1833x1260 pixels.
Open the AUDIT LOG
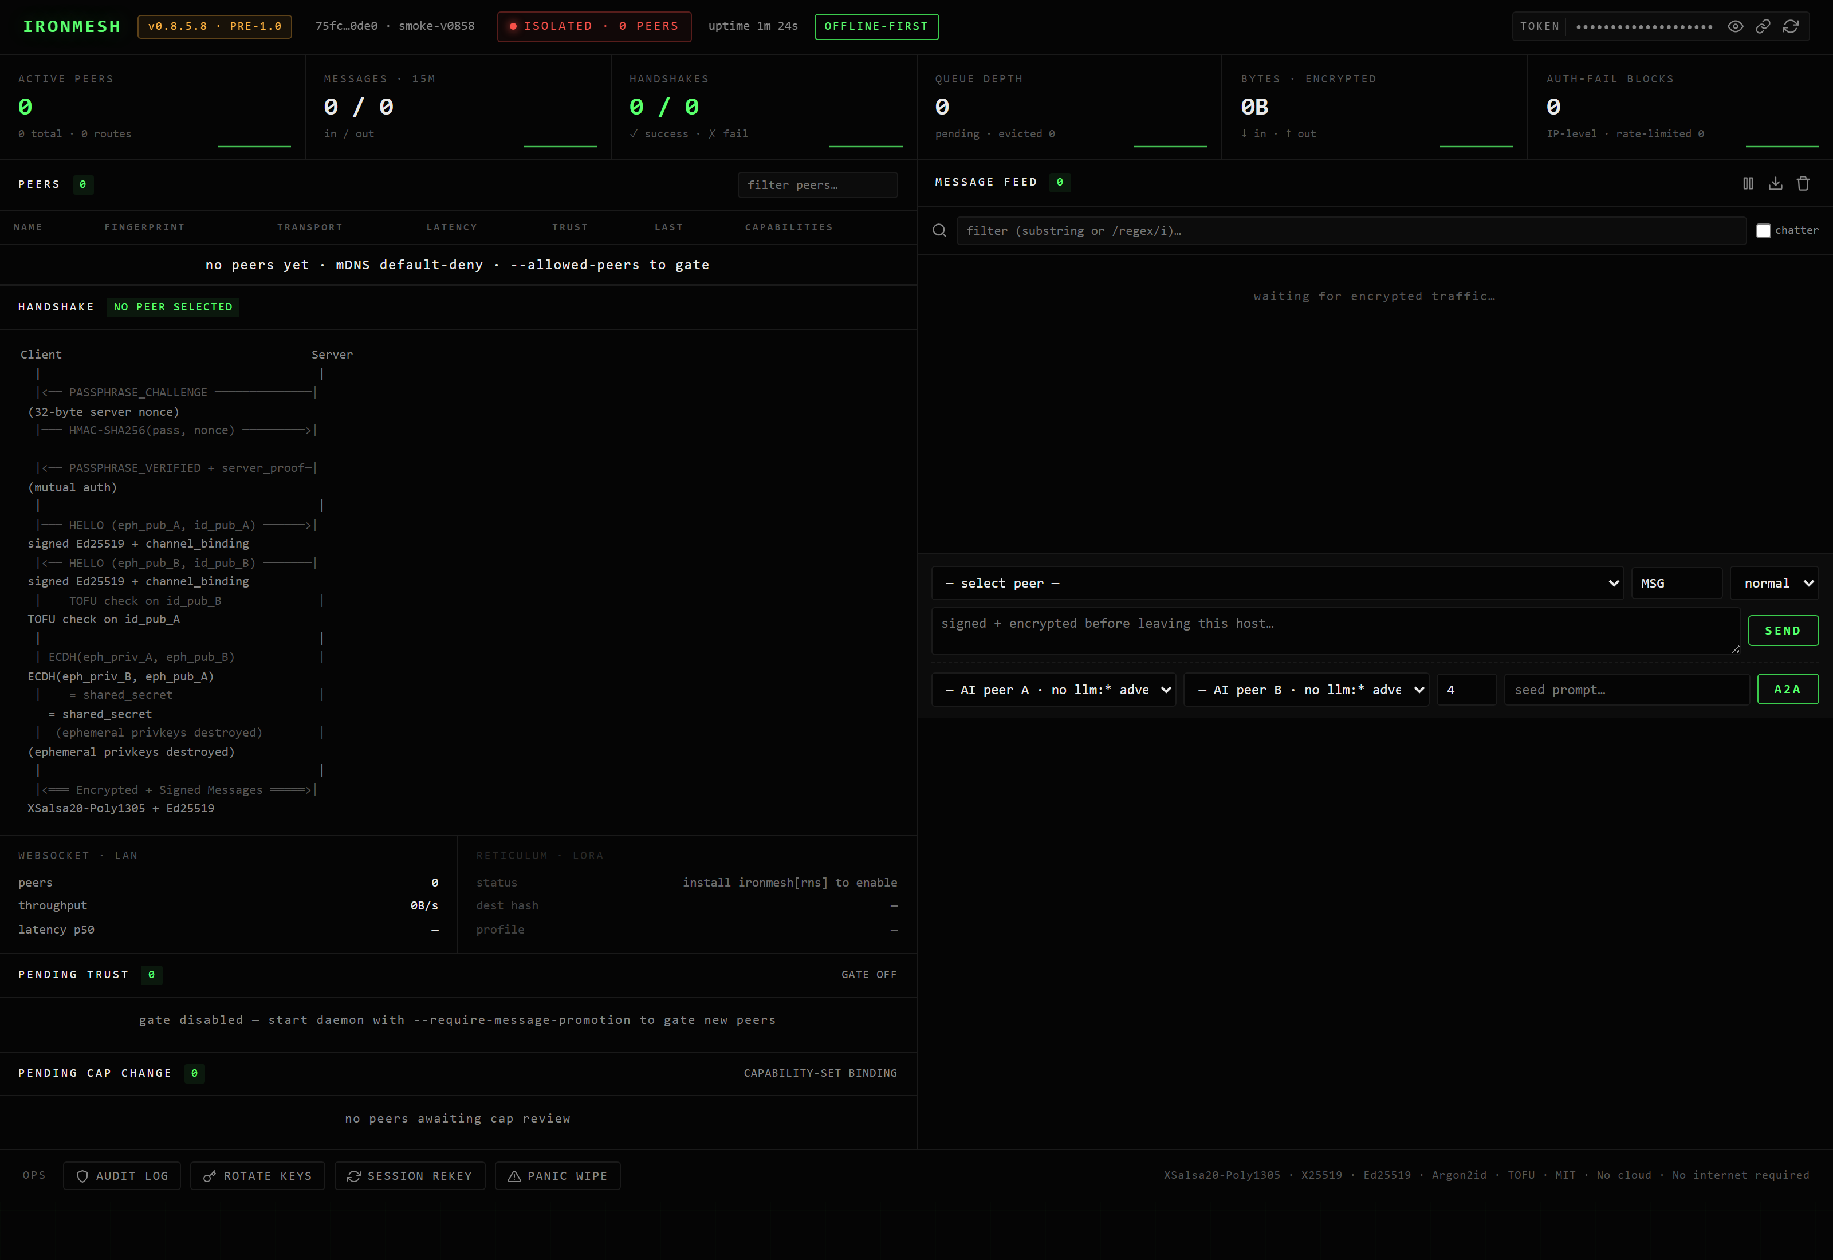click(121, 1176)
